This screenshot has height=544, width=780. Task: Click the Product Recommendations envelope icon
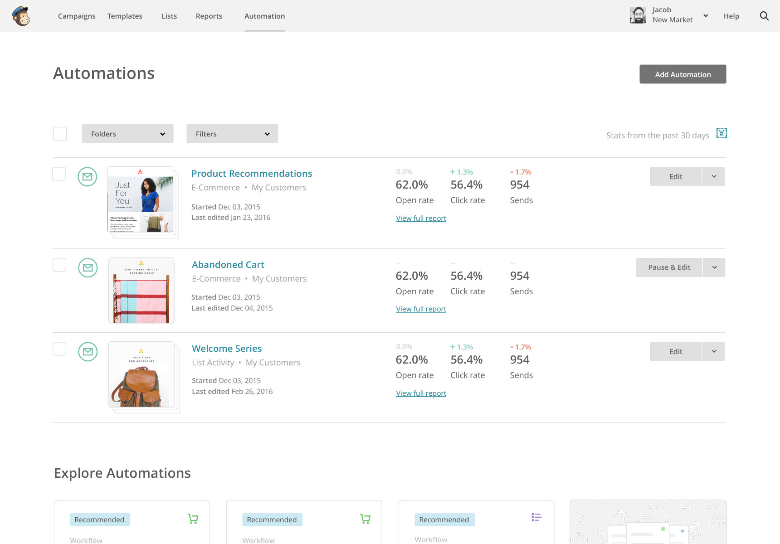coord(88,177)
